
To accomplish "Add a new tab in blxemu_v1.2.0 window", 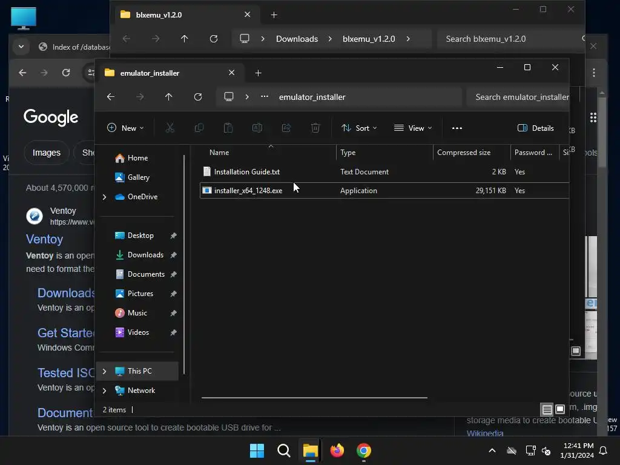I will (x=274, y=15).
